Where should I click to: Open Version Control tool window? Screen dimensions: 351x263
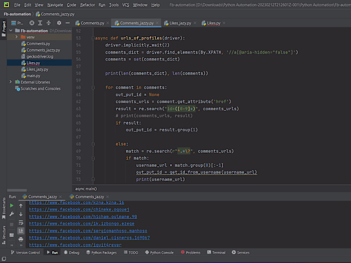25,252
